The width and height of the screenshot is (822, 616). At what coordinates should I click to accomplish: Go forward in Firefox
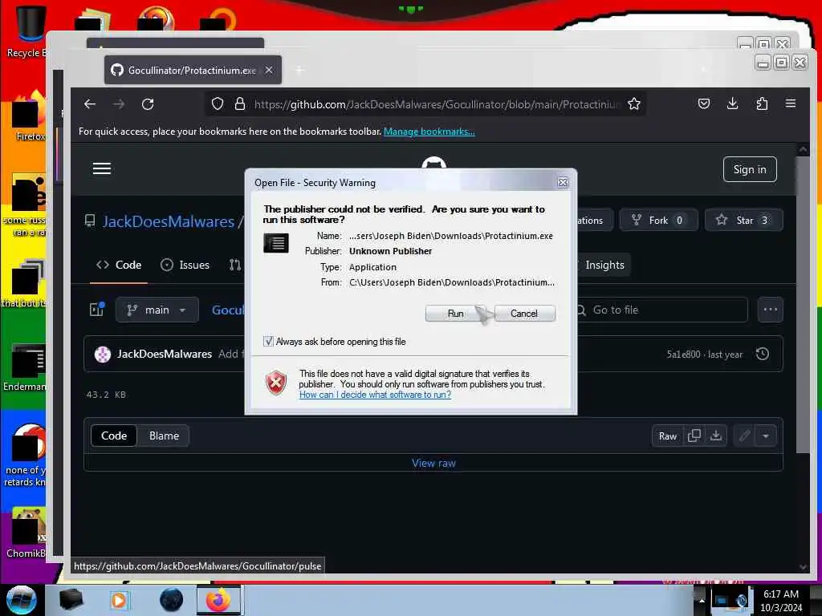[119, 103]
